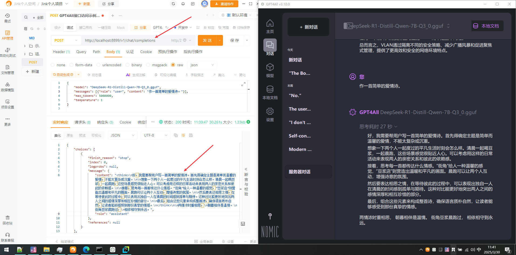Open the GPT4All model selector dropdown

click(x=397, y=26)
